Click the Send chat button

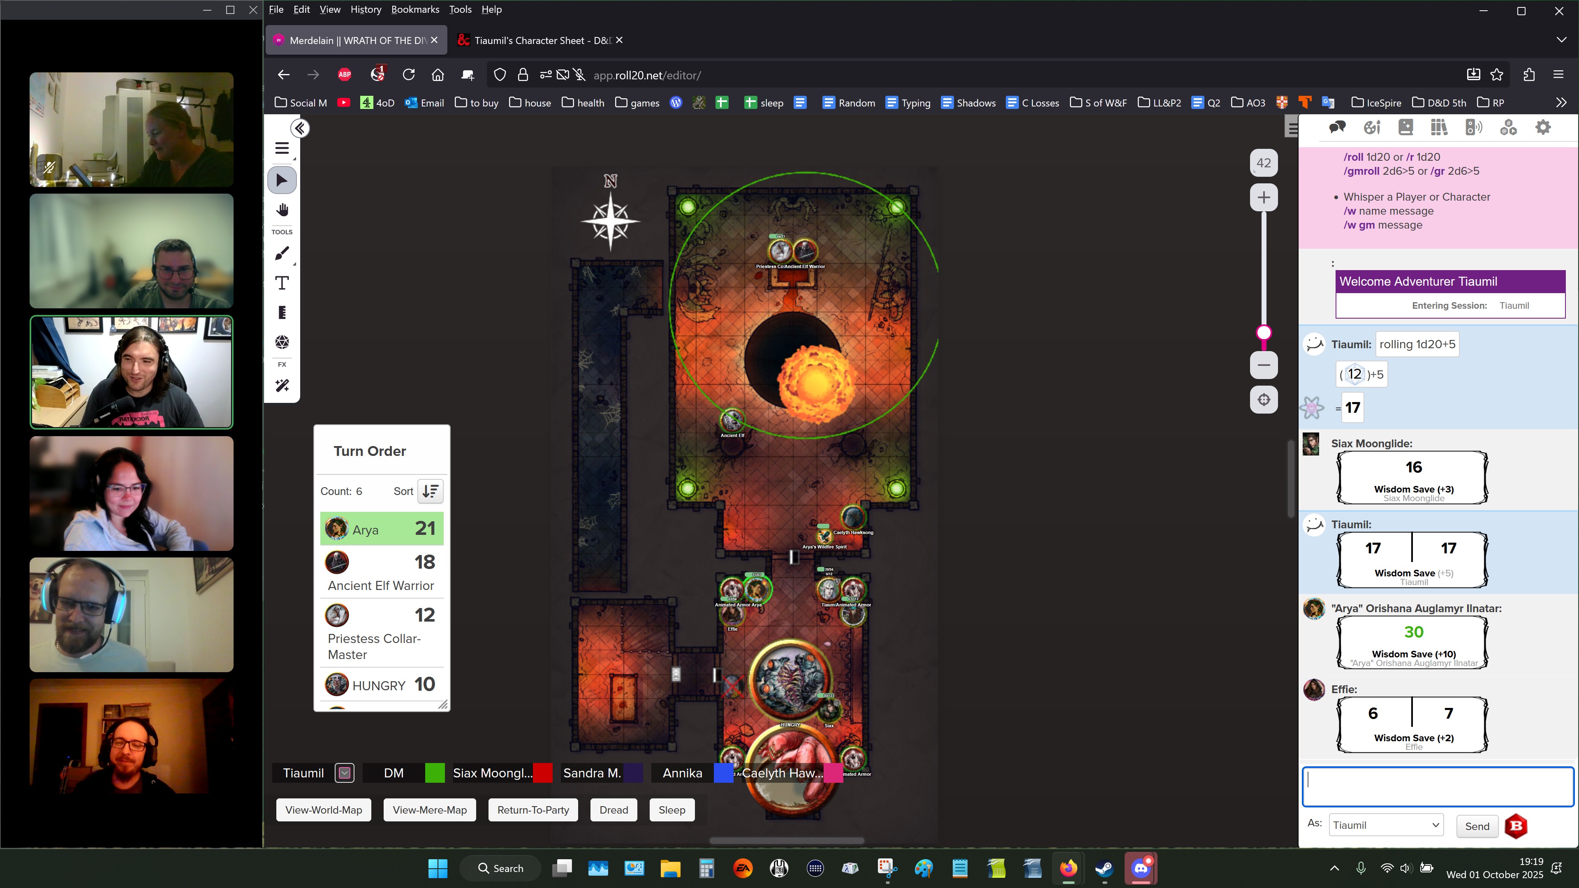(1477, 826)
